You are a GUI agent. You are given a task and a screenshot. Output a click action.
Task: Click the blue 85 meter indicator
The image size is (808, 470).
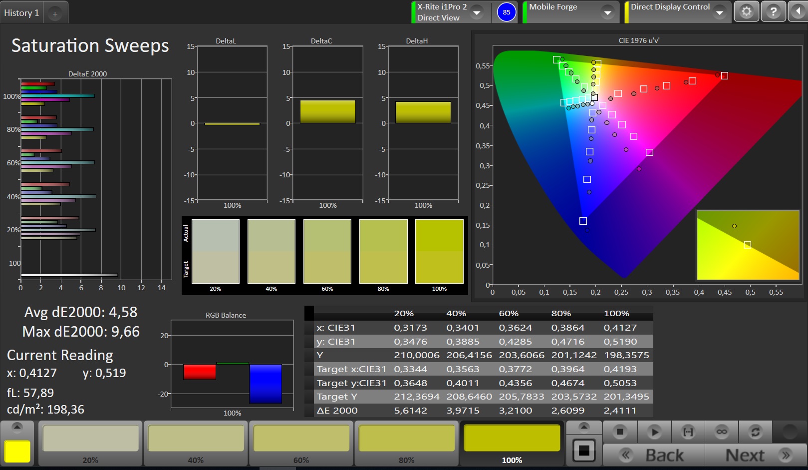[507, 12]
